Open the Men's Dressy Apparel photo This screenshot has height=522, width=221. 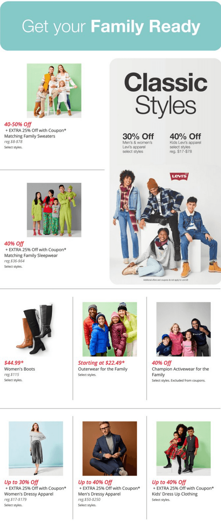[x=110, y=448]
